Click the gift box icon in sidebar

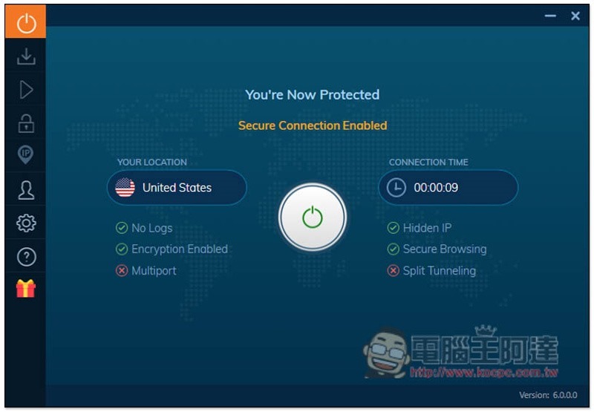click(26, 289)
